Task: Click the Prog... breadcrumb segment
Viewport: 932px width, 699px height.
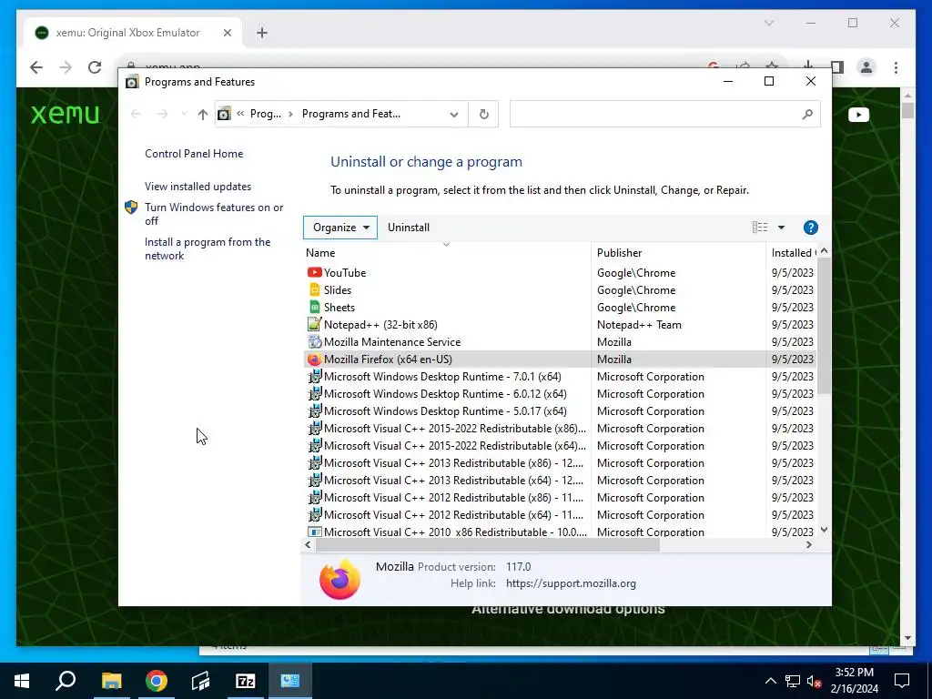Action: pos(266,114)
